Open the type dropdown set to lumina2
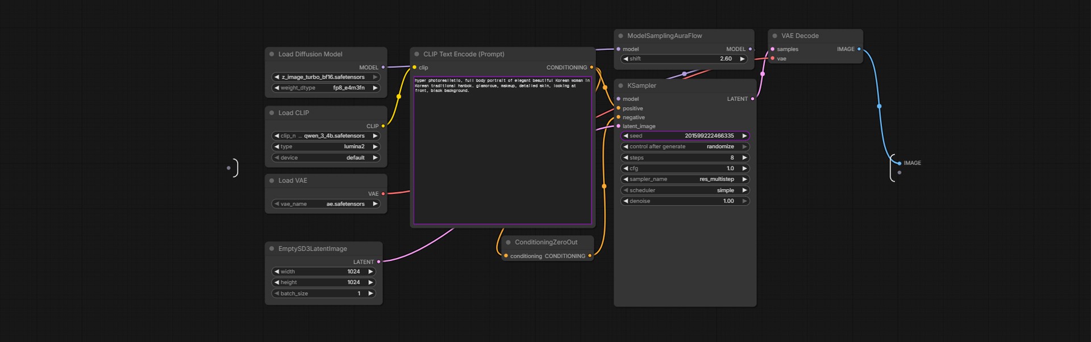The image size is (1091, 342). (x=326, y=147)
